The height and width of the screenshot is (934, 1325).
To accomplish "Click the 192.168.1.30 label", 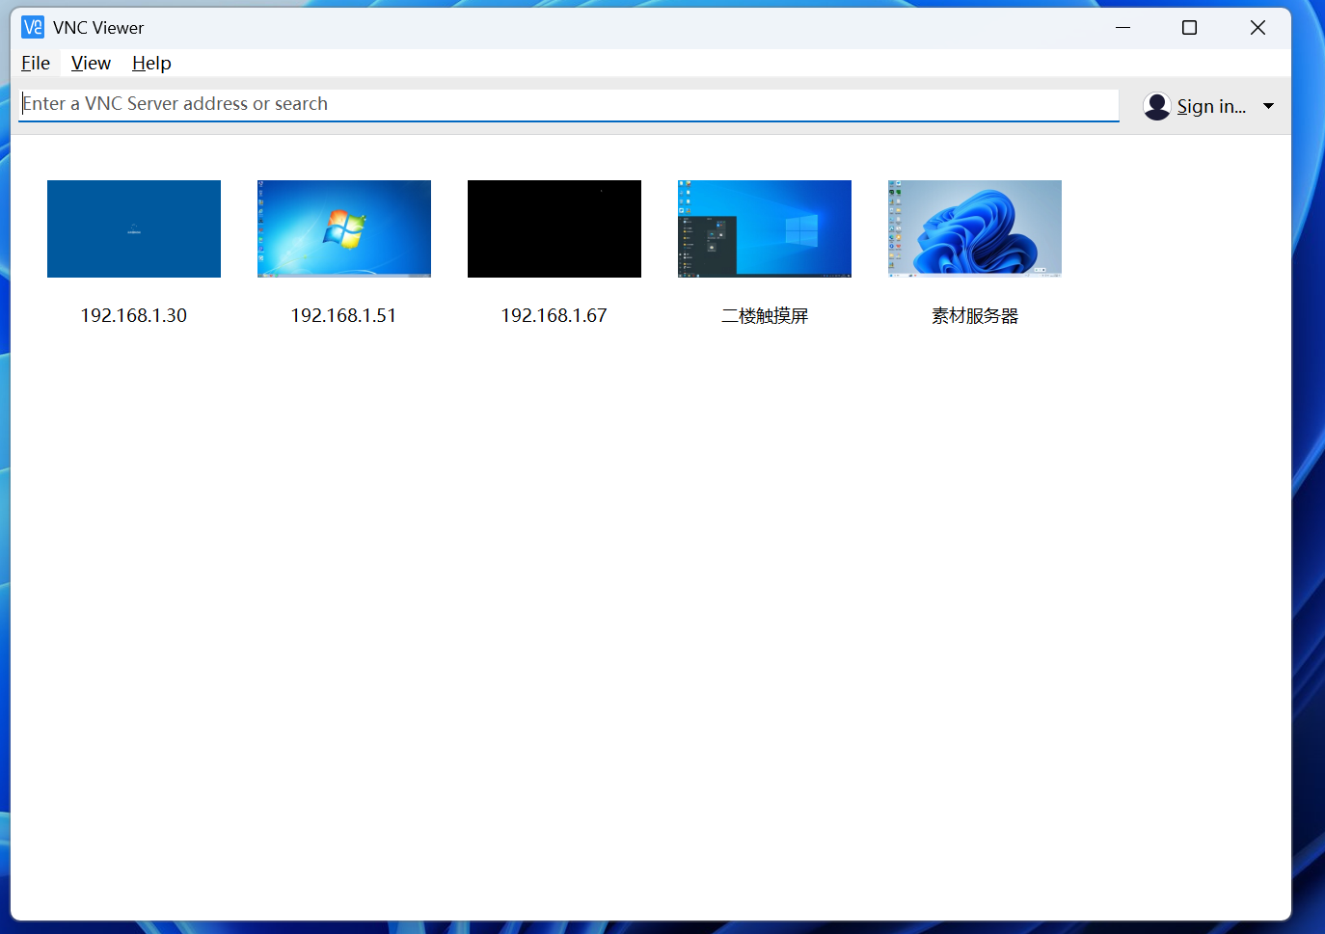I will pyautogui.click(x=134, y=316).
